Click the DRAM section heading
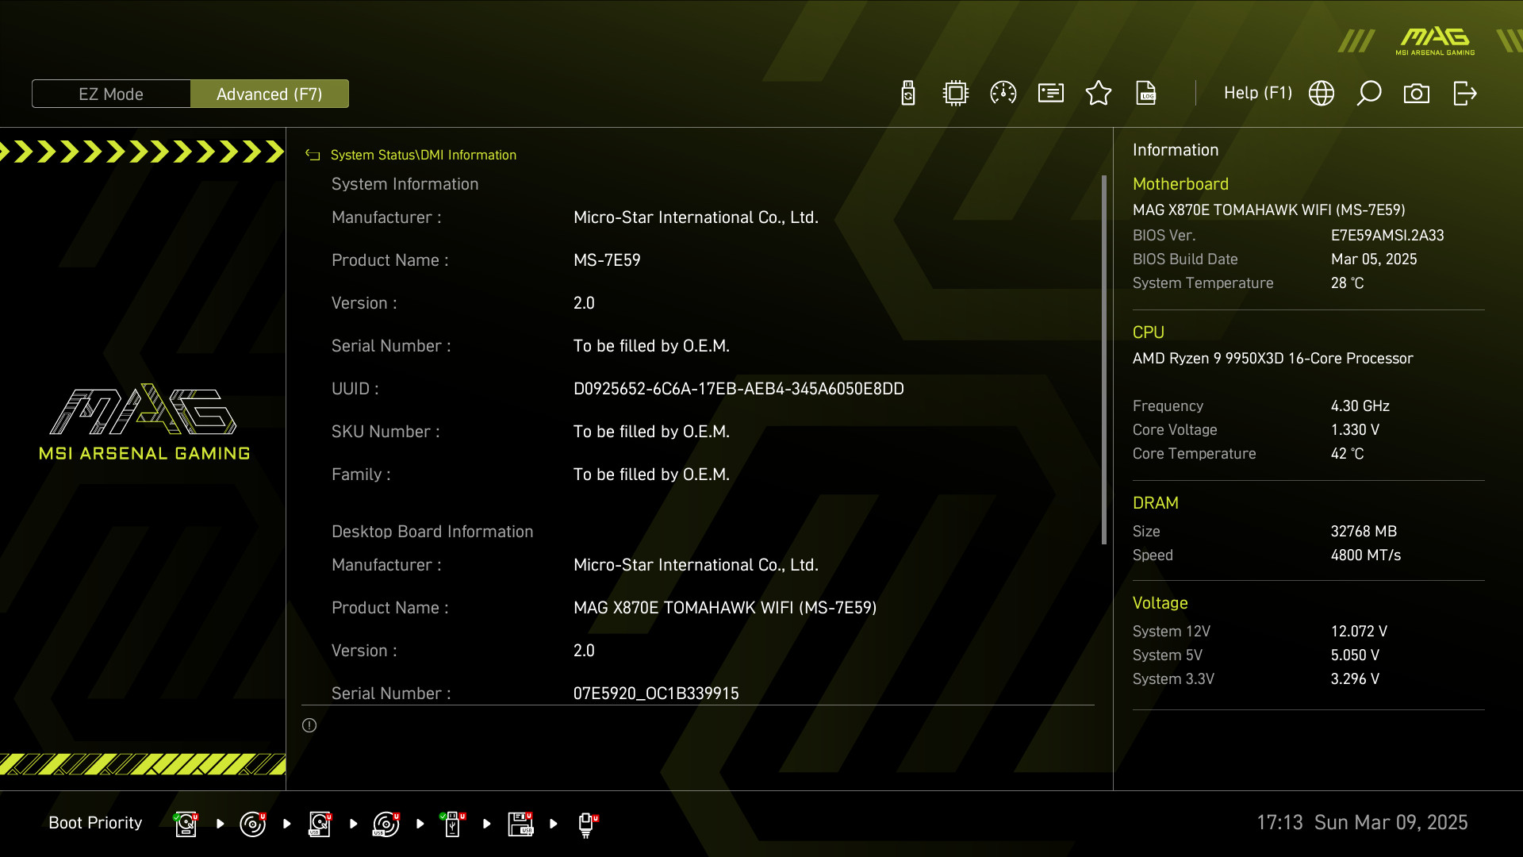The width and height of the screenshot is (1523, 857). (x=1155, y=503)
